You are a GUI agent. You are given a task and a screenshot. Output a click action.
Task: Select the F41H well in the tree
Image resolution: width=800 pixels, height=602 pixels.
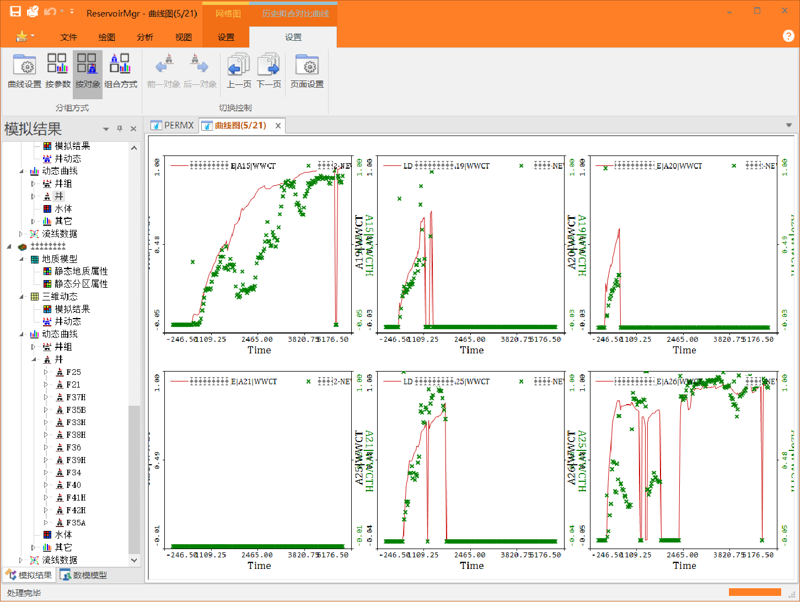[x=76, y=498]
